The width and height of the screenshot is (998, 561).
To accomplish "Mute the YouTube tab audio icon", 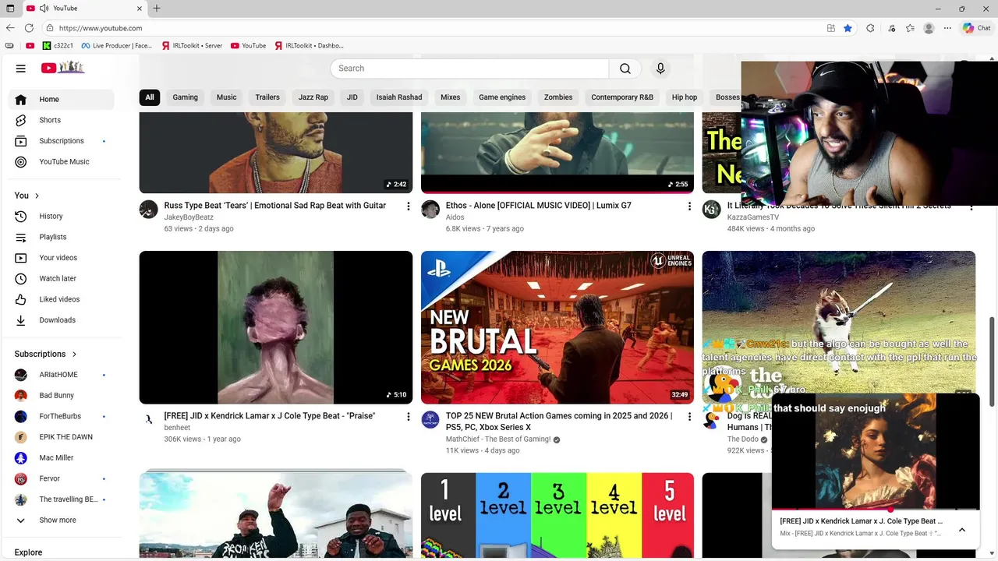I will [44, 9].
